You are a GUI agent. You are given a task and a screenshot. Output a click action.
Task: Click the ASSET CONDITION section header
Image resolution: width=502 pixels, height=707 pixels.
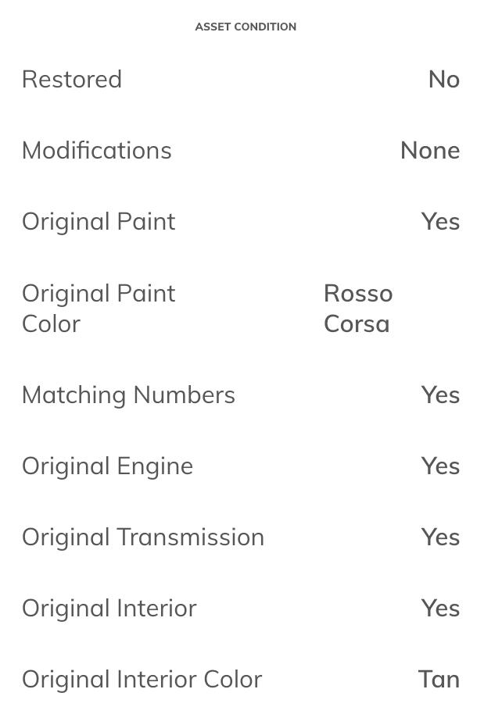[246, 27]
